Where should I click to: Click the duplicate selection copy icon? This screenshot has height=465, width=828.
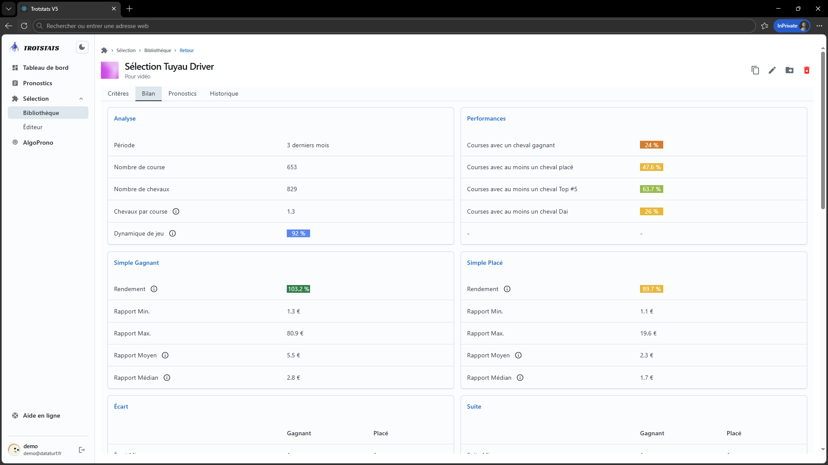click(x=755, y=70)
